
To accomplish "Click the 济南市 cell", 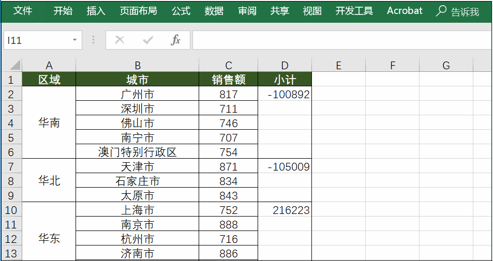I will point(138,253).
